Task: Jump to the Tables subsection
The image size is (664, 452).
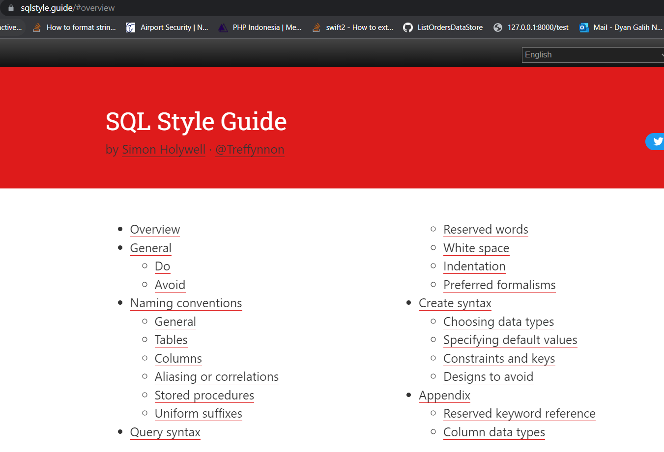Action: tap(171, 340)
